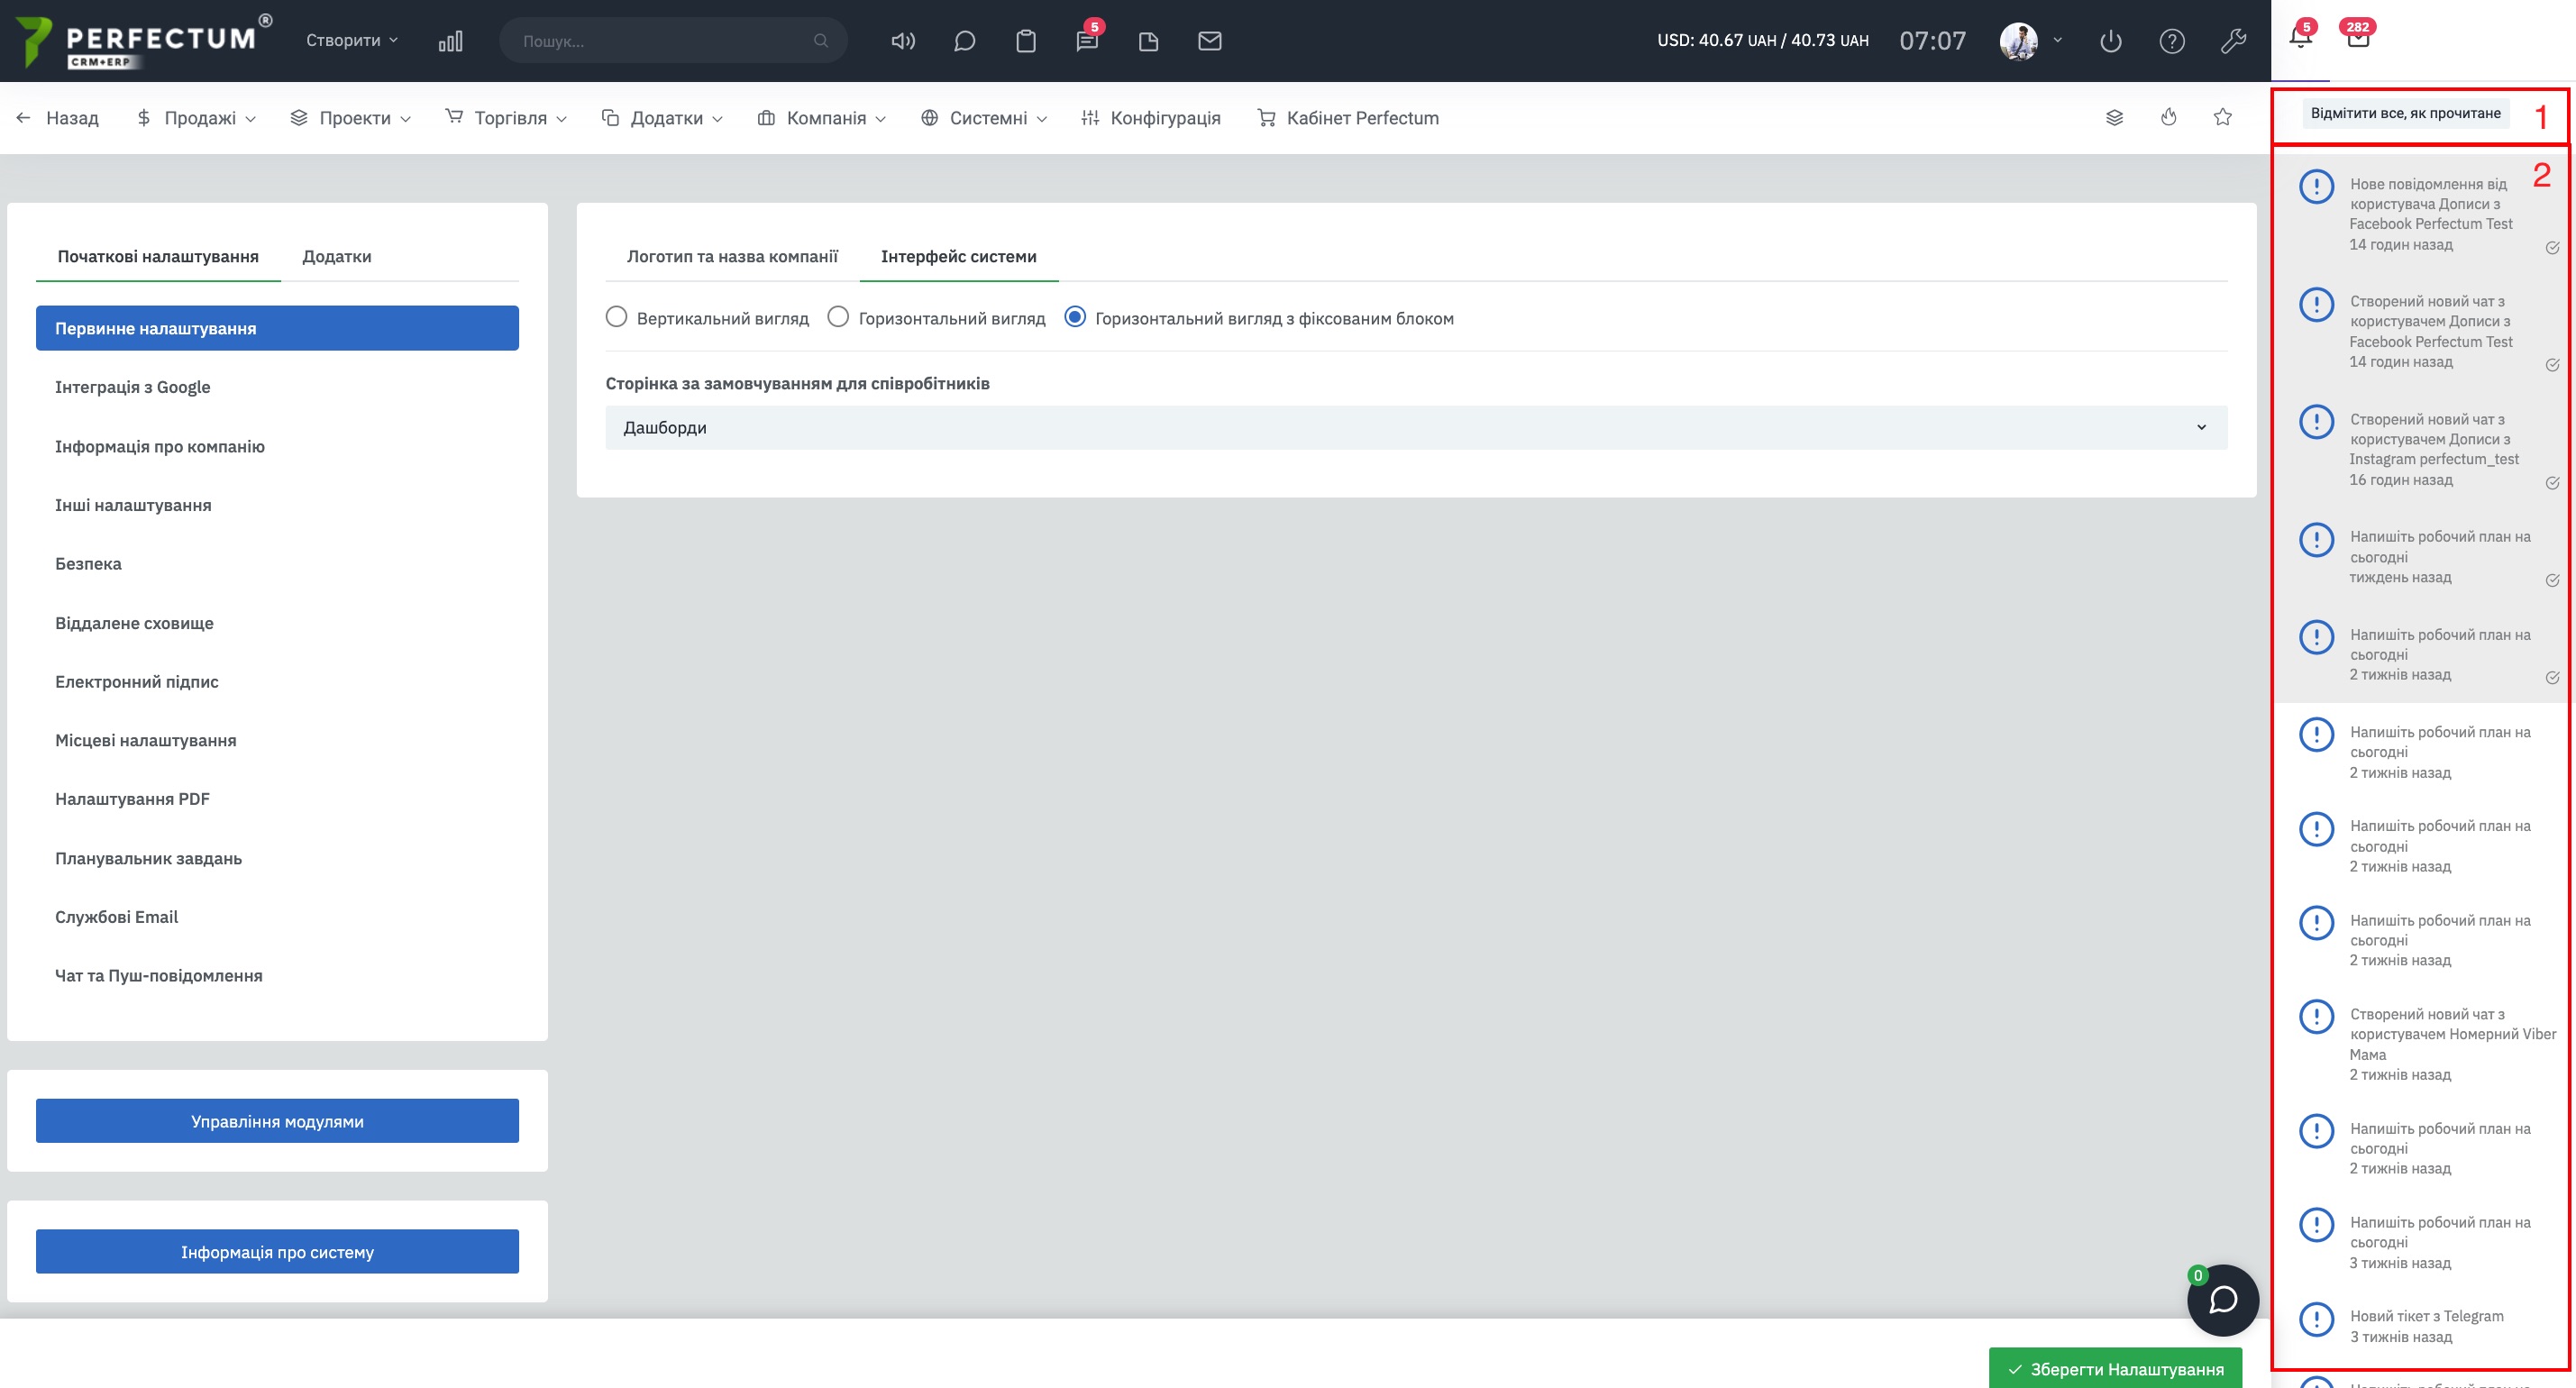Open Інтеграція з Google settings section
This screenshot has width=2576, height=1388.
[x=133, y=387]
